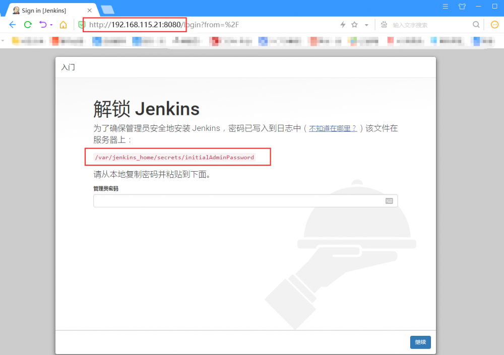Viewport: 504px width, 355px height.
Task: Open a new browser tab
Action: tap(106, 9)
